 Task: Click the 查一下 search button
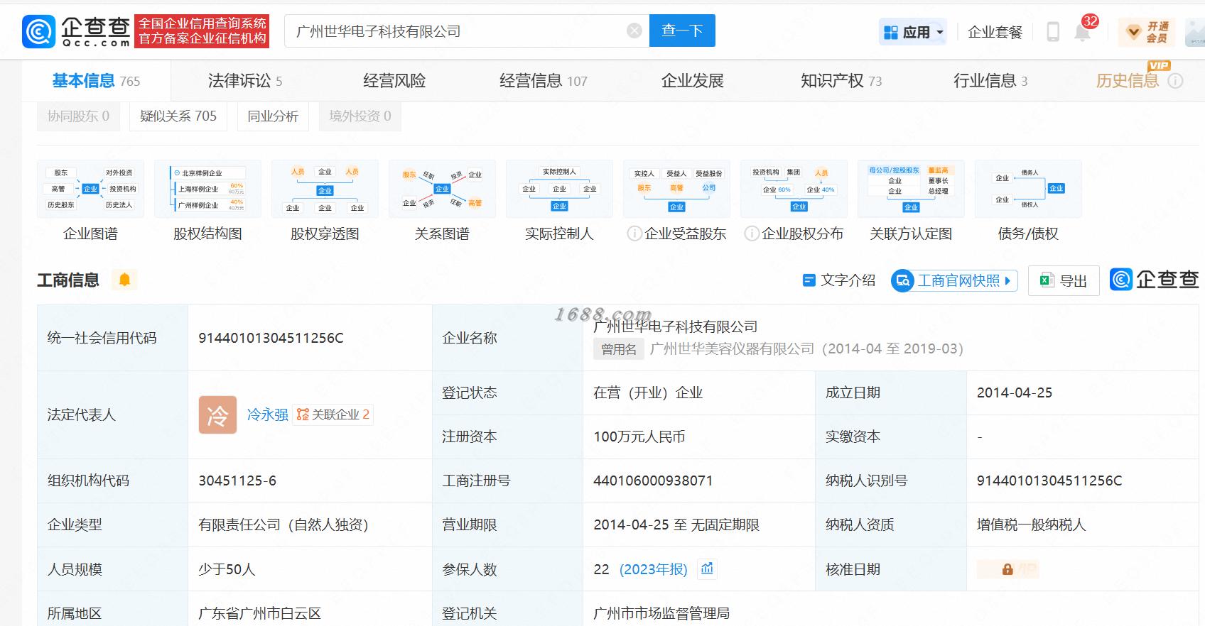682,31
